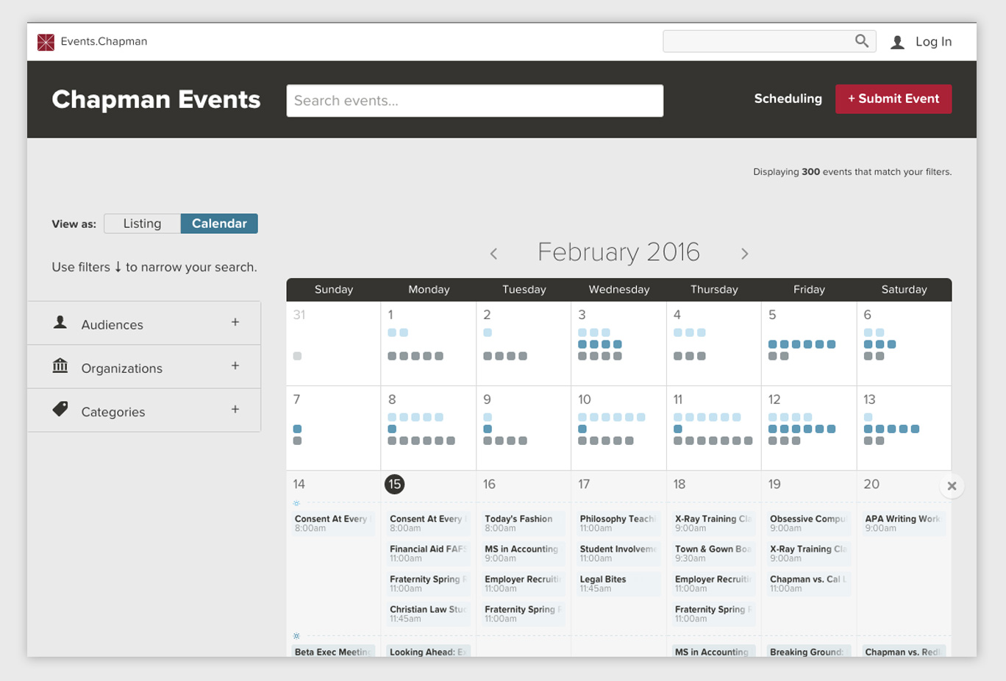Expand the Audiences filter
The width and height of the screenshot is (1006, 681).
coord(235,322)
